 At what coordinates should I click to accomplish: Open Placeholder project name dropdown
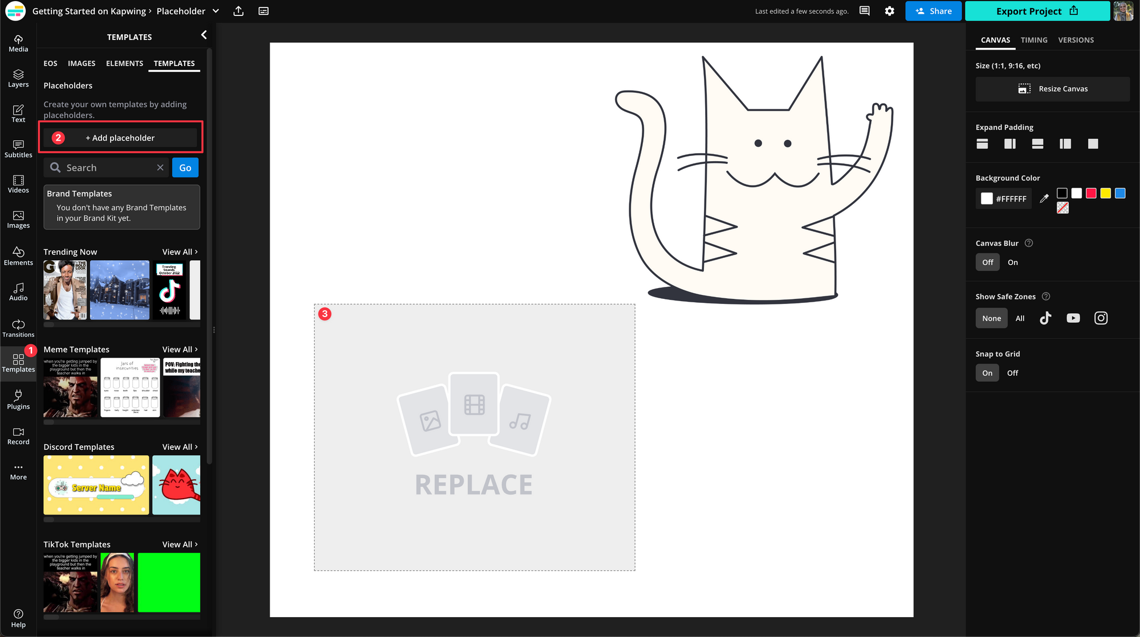(216, 11)
